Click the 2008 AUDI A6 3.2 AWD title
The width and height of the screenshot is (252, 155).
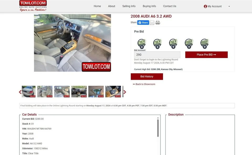click(x=151, y=16)
